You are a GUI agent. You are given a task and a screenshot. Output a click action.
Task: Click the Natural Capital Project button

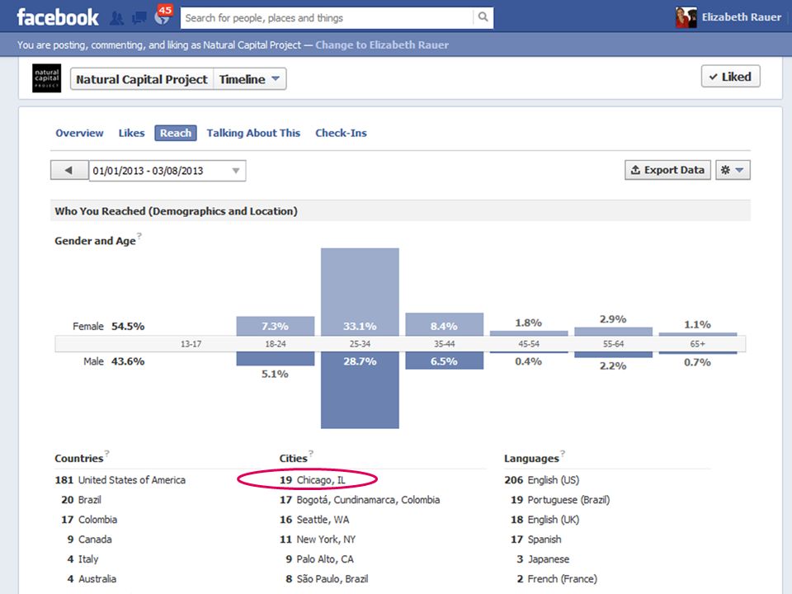(x=142, y=79)
